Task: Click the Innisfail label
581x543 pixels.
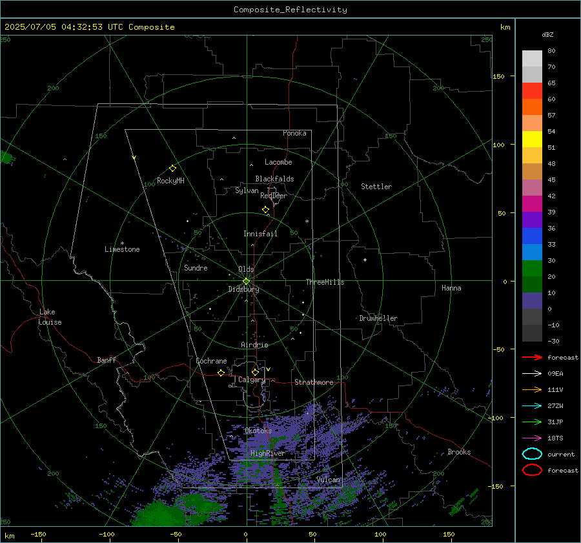Action: (x=260, y=234)
